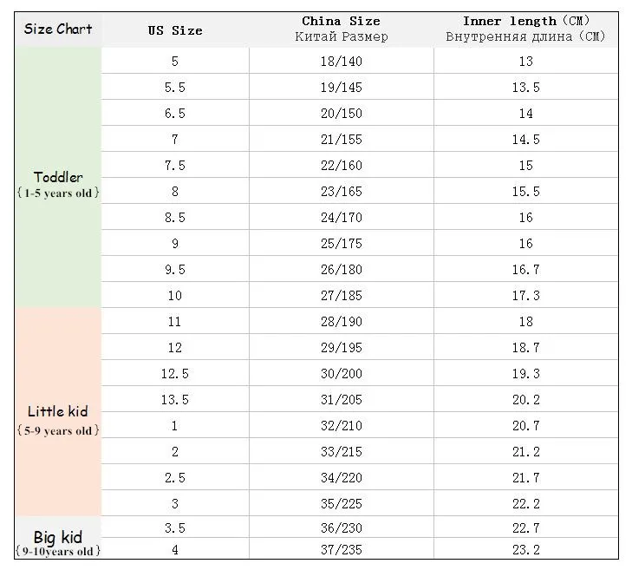This screenshot has width=632, height=570.
Task: Click the China Size column header
Action: point(341,29)
